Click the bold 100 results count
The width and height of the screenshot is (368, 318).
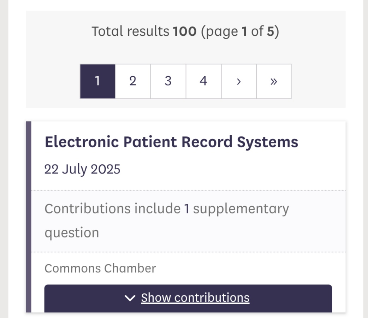[x=185, y=31]
